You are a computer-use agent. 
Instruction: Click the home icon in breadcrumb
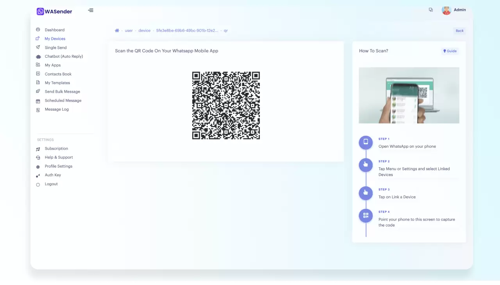point(117,30)
